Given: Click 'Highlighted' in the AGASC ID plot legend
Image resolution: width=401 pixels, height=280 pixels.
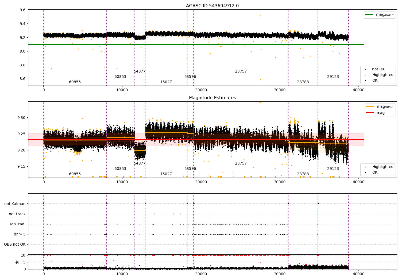Looking at the screenshot, I should click(383, 75).
